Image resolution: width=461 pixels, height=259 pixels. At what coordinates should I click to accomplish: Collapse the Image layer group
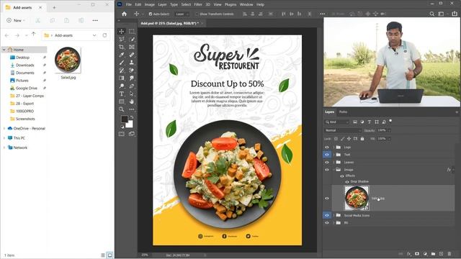click(x=334, y=170)
